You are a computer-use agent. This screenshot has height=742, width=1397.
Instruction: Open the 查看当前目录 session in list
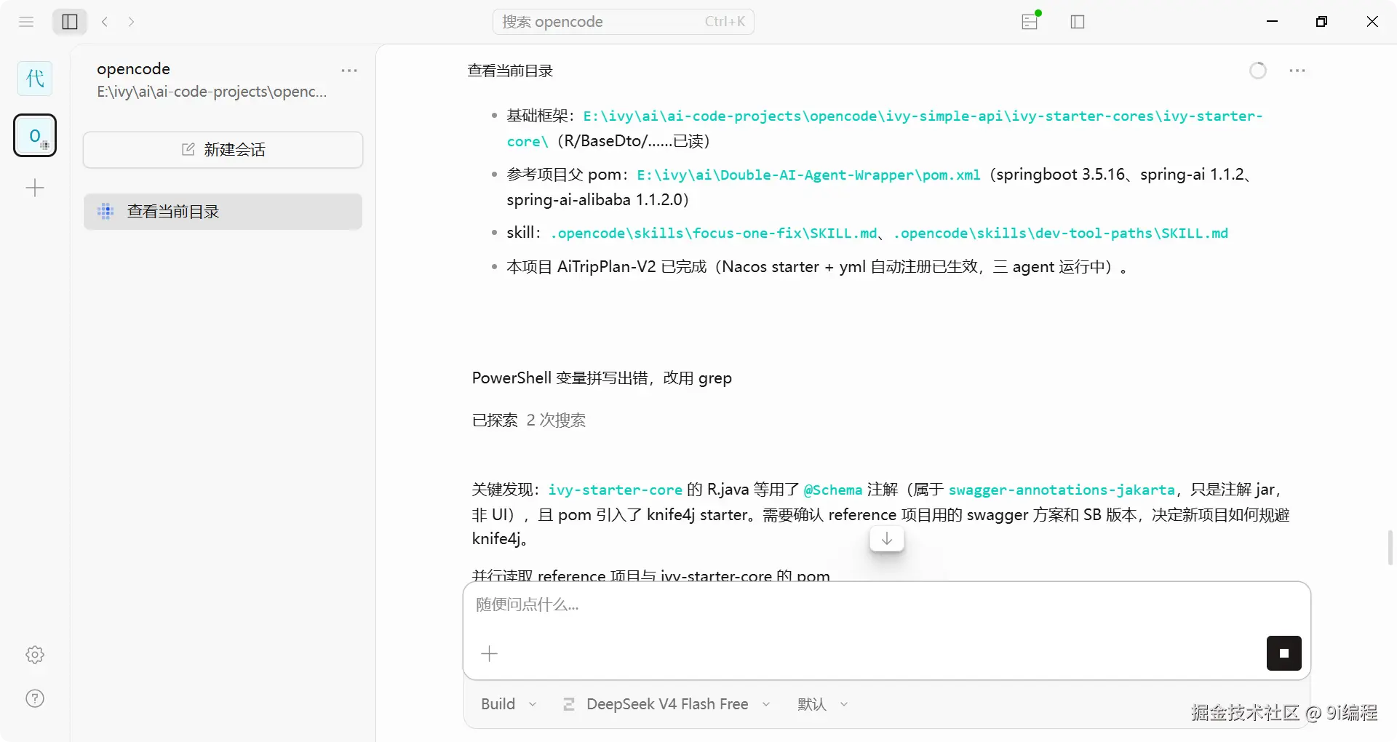223,212
